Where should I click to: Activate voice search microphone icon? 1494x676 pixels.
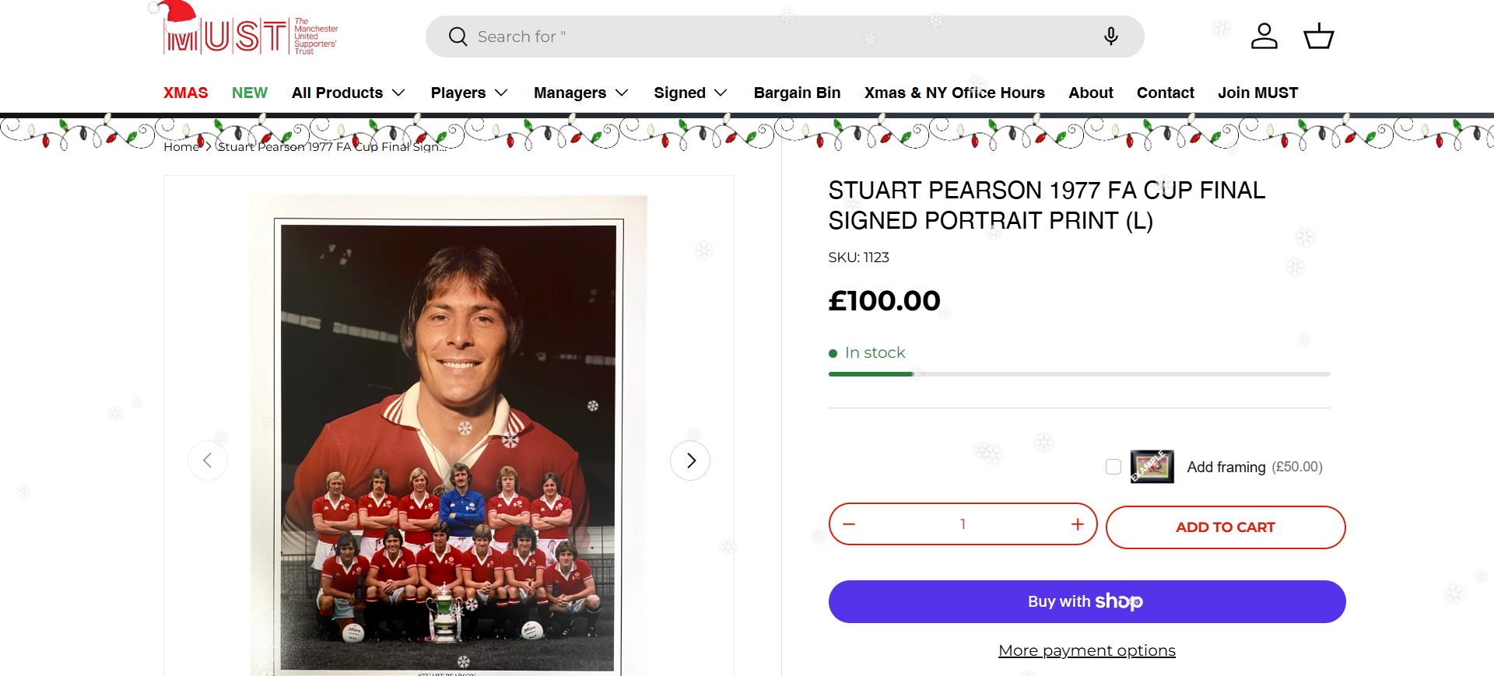tap(1110, 37)
